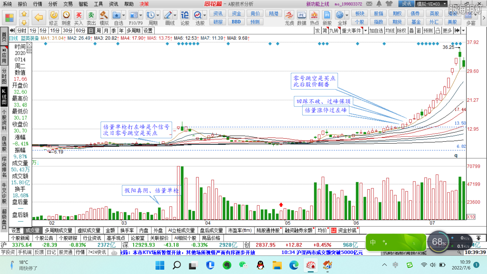Switch chart to 60分 period

click(80, 31)
